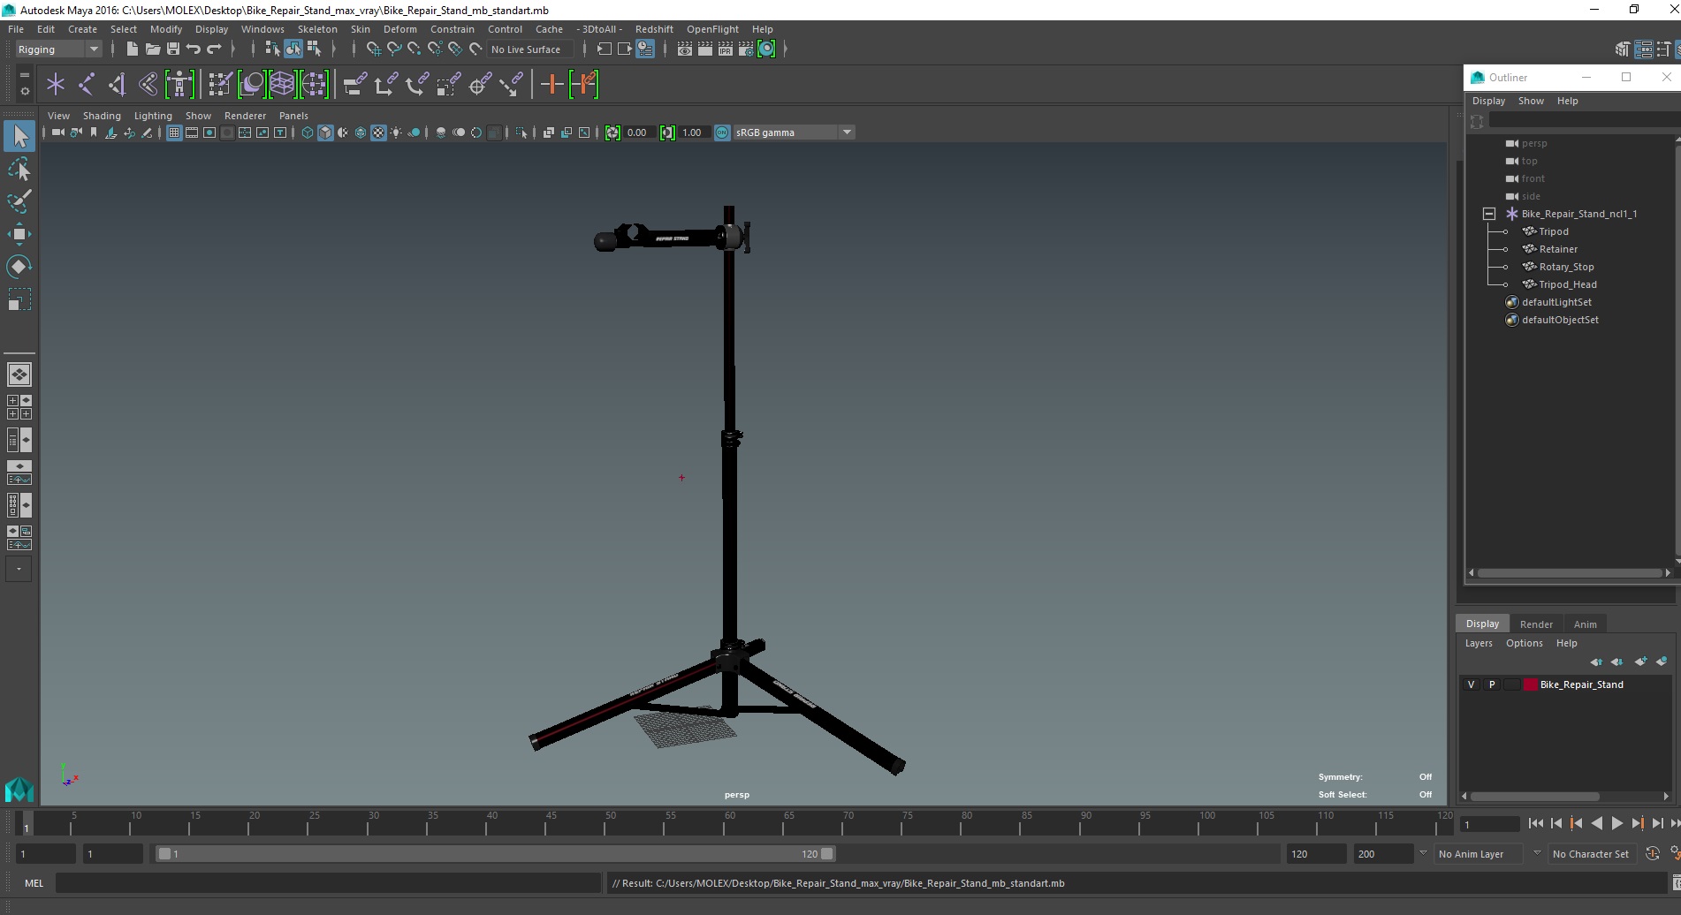The height and width of the screenshot is (915, 1681).
Task: Open the Deform menu
Action: (399, 29)
